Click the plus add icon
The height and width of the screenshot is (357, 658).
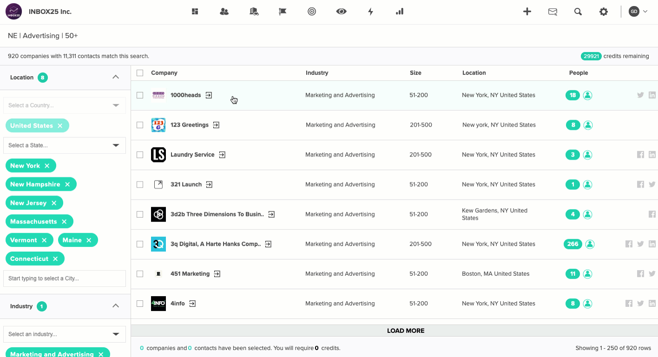pyautogui.click(x=527, y=12)
